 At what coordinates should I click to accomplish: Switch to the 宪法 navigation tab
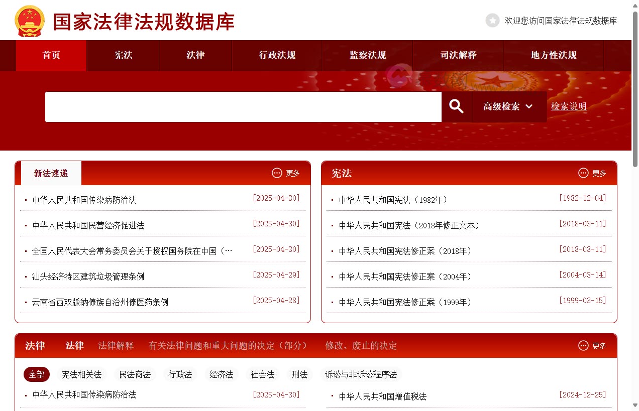(x=123, y=56)
